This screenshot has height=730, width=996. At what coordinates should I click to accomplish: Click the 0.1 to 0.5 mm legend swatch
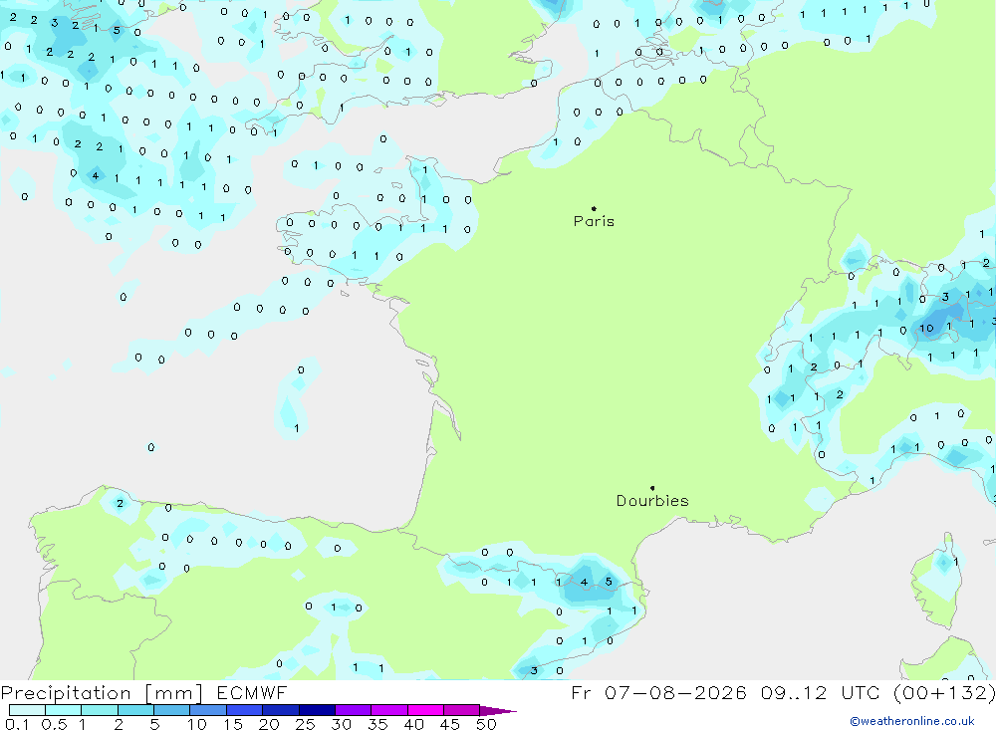27,710
